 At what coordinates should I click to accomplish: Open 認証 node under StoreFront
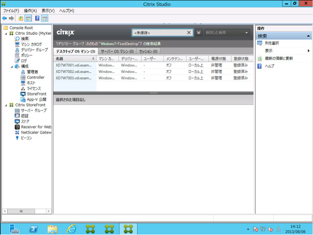point(25,116)
